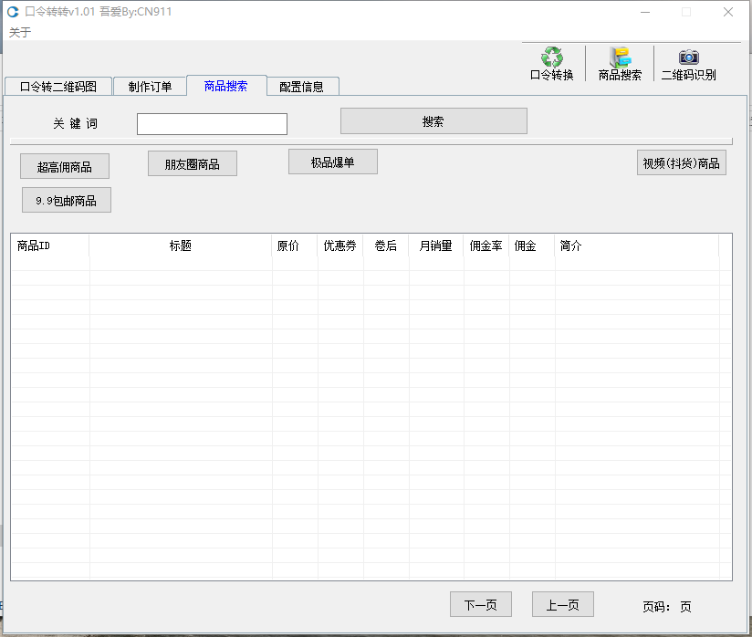The width and height of the screenshot is (752, 637).
Task: Click the app logo in title bar
Action: (13, 12)
